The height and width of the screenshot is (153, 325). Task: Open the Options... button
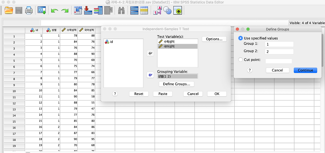pos(214,39)
